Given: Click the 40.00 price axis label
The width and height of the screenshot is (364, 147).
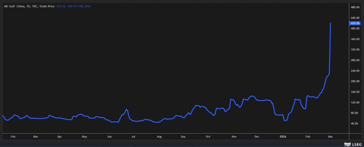Looking at the screenshot, I should (x=355, y=123).
